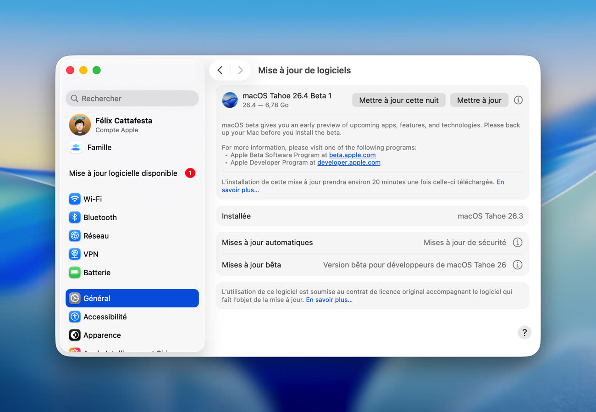Click info icon next to Mettre à jour
The width and height of the screenshot is (596, 412).
[x=518, y=100]
